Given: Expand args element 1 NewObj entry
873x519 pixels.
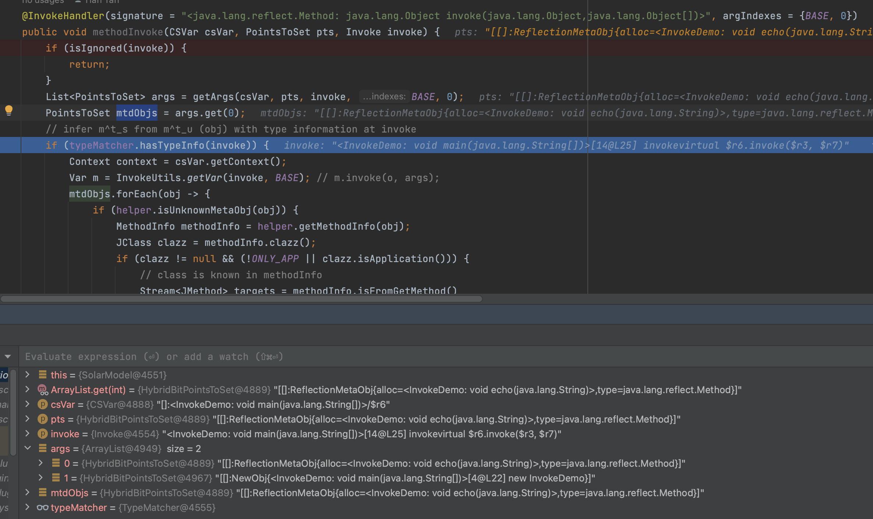Looking at the screenshot, I should 41,478.
